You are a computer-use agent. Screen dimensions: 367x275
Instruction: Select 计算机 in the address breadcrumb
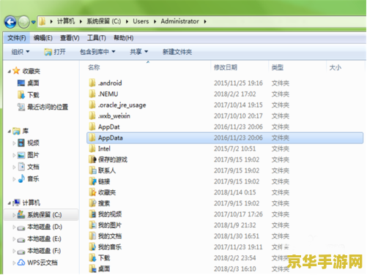[66, 21]
